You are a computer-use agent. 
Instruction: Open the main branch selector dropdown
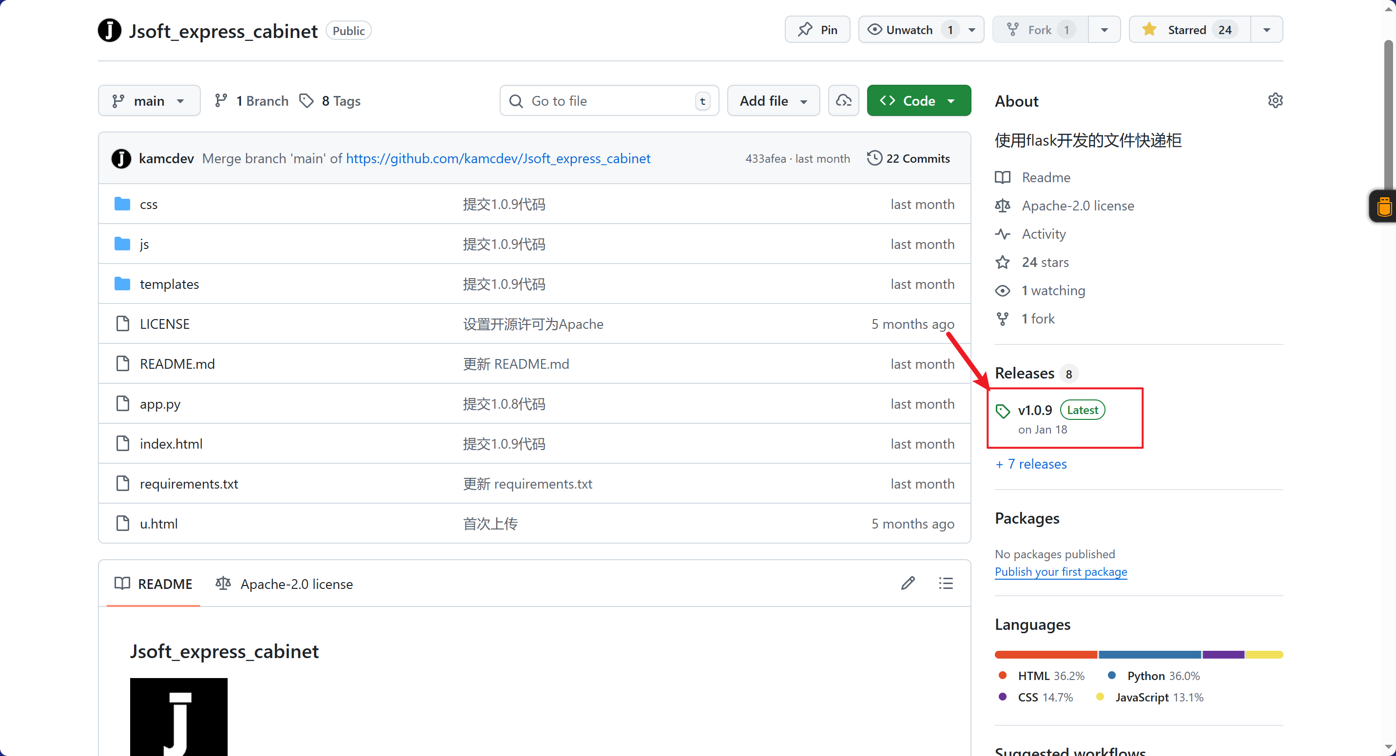pos(149,101)
